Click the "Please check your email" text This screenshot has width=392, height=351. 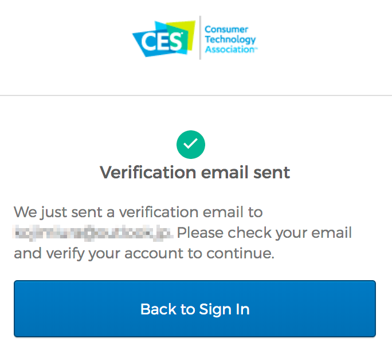click(265, 233)
